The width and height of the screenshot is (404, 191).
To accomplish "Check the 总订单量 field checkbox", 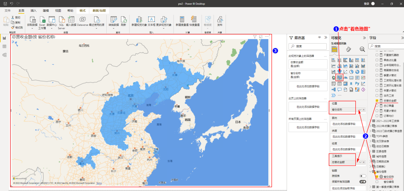I will pyautogui.click(x=377, y=106).
